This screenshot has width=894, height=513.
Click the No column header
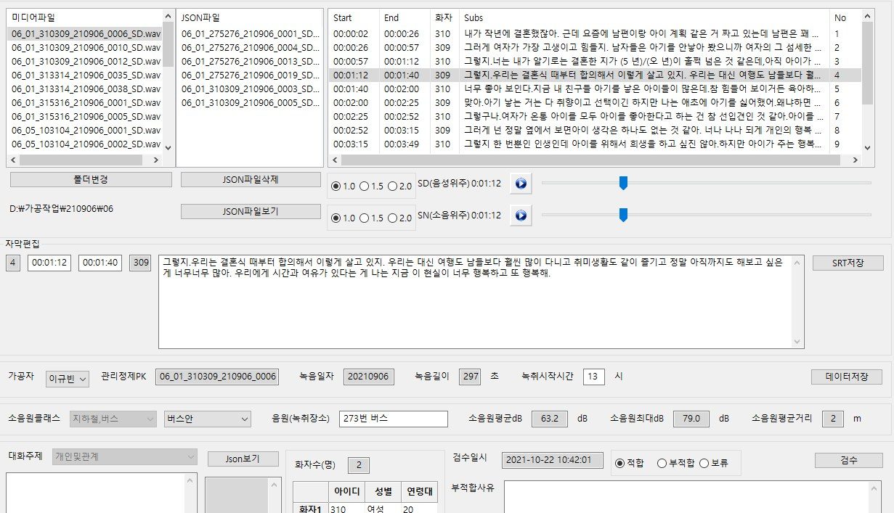(845, 17)
